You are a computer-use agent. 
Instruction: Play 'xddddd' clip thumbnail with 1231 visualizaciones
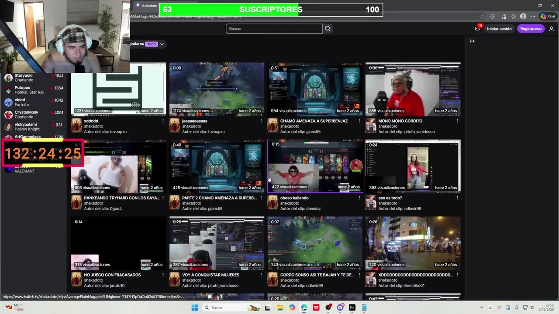coord(118,89)
